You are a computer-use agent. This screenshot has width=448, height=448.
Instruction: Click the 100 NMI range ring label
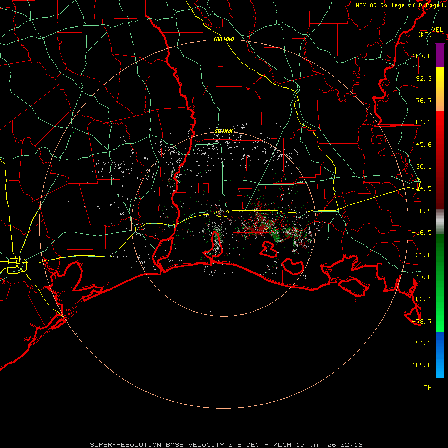(224, 39)
